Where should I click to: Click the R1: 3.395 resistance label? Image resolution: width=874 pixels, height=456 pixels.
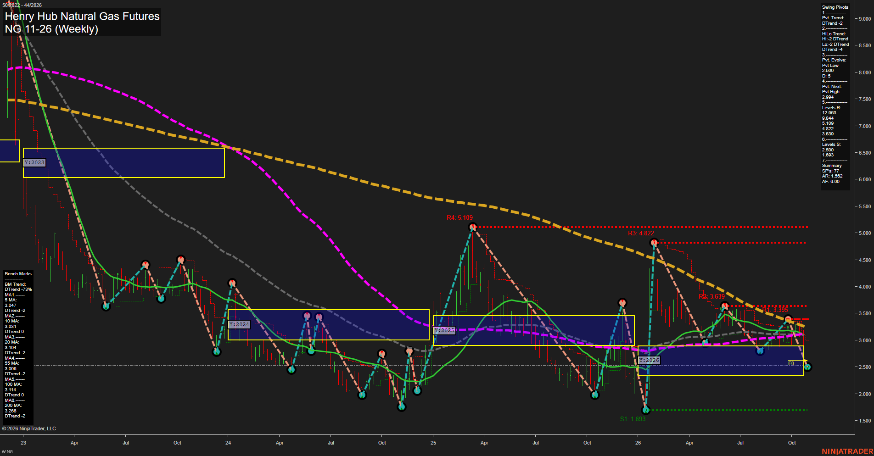(775, 310)
